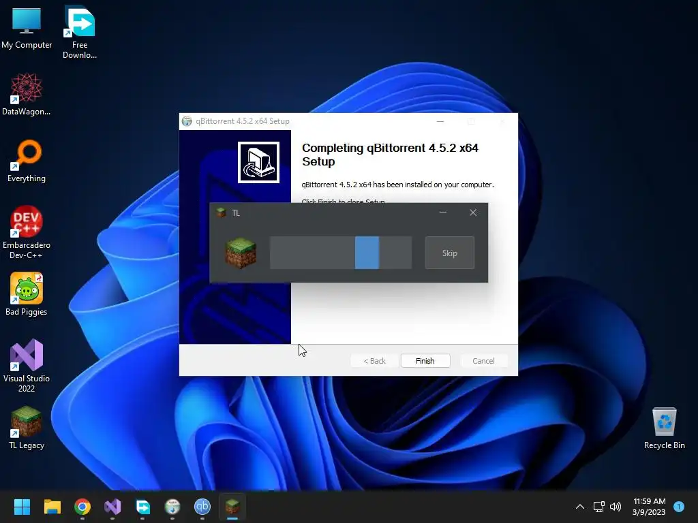Select the Embarcadero Dev-C++ desktop shortcut

(x=27, y=232)
